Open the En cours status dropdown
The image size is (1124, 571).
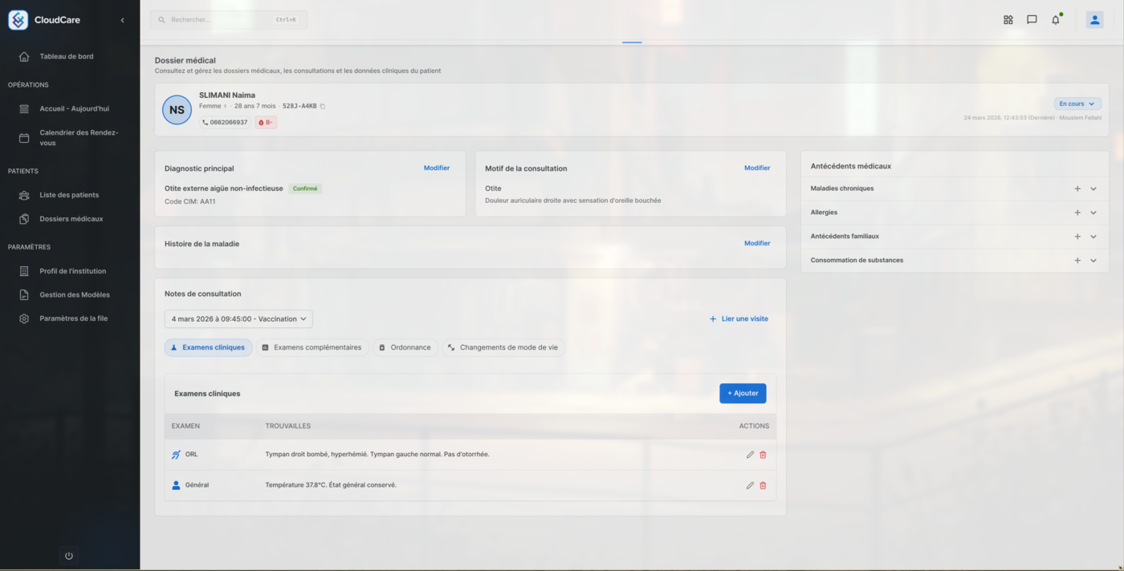point(1077,104)
